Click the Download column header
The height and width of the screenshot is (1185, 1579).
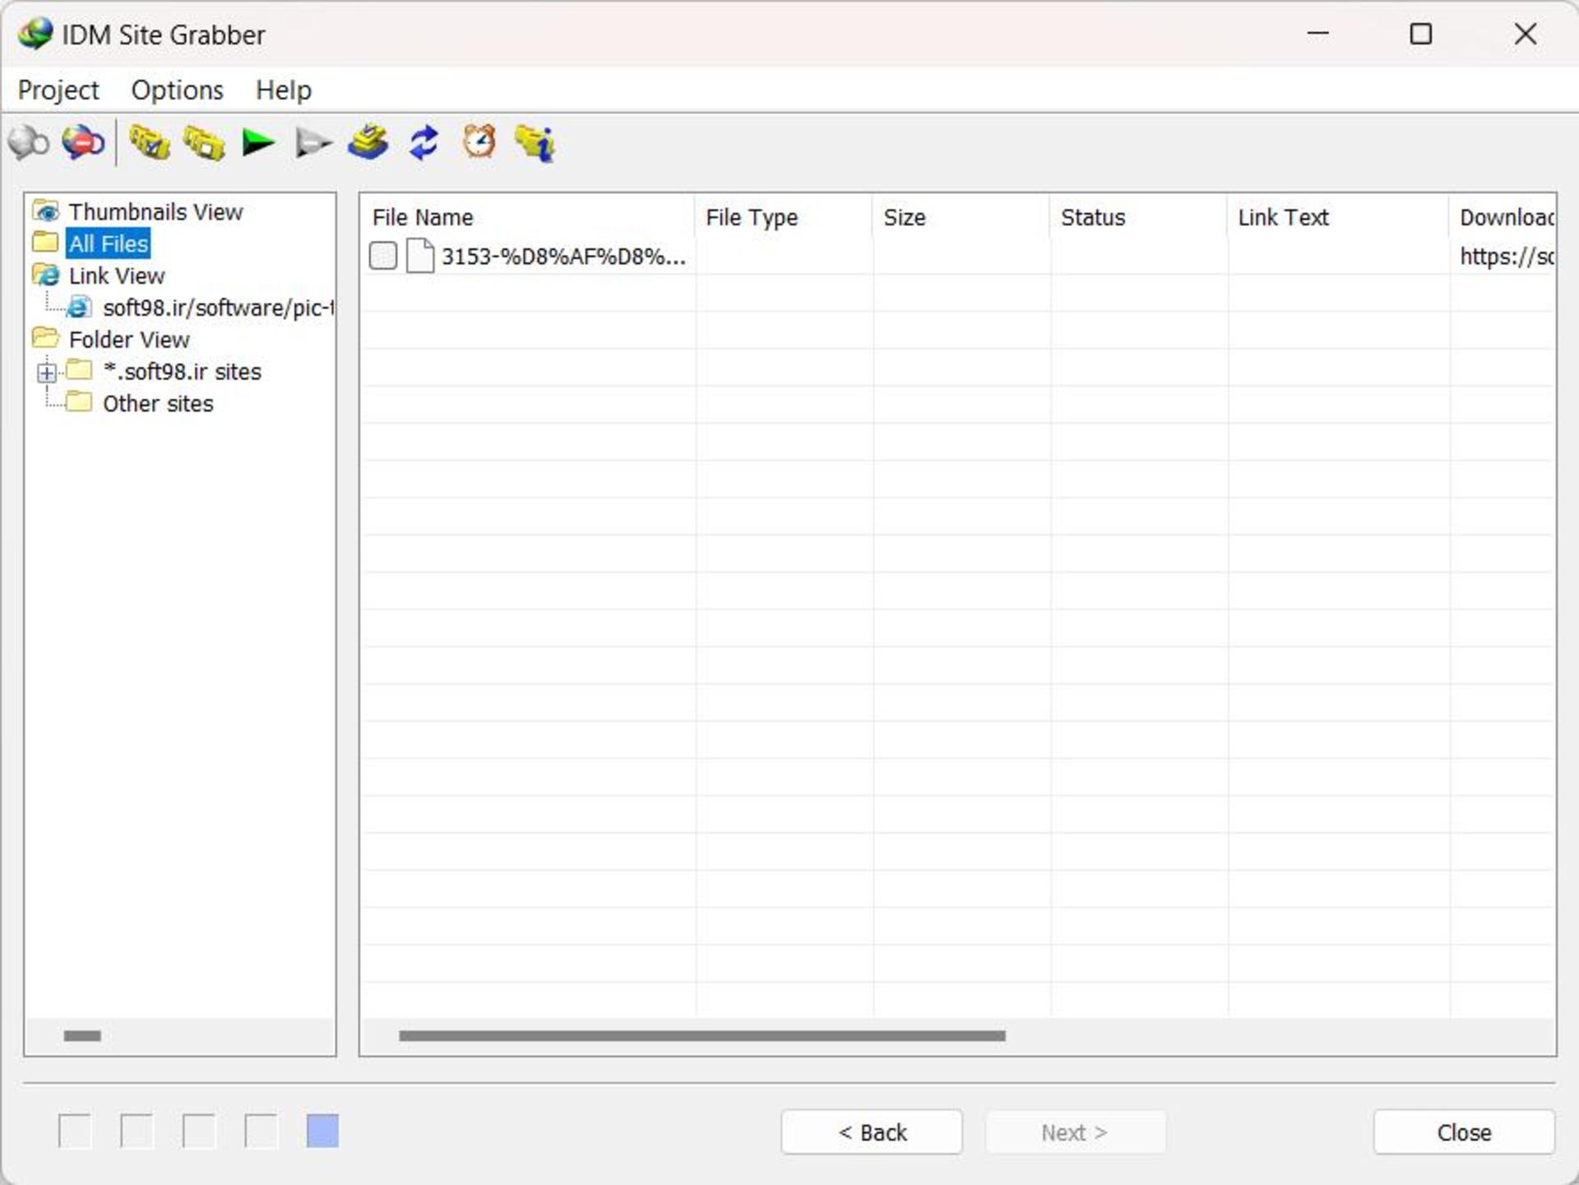coord(1503,217)
